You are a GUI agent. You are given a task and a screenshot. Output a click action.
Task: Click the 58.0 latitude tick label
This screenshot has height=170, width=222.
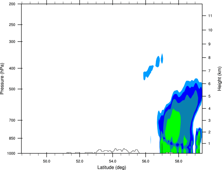click(x=179, y=161)
